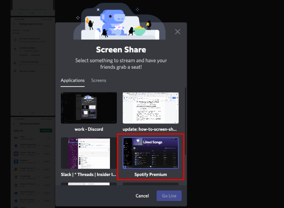Click the Google Maps icon in background list
Screen dimensions: 284x208
(16, 177)
